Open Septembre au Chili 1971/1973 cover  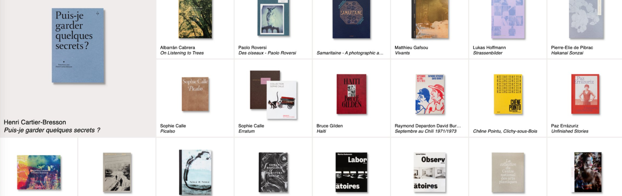click(x=430, y=94)
